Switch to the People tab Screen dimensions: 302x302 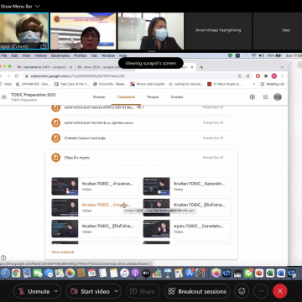coord(153,97)
